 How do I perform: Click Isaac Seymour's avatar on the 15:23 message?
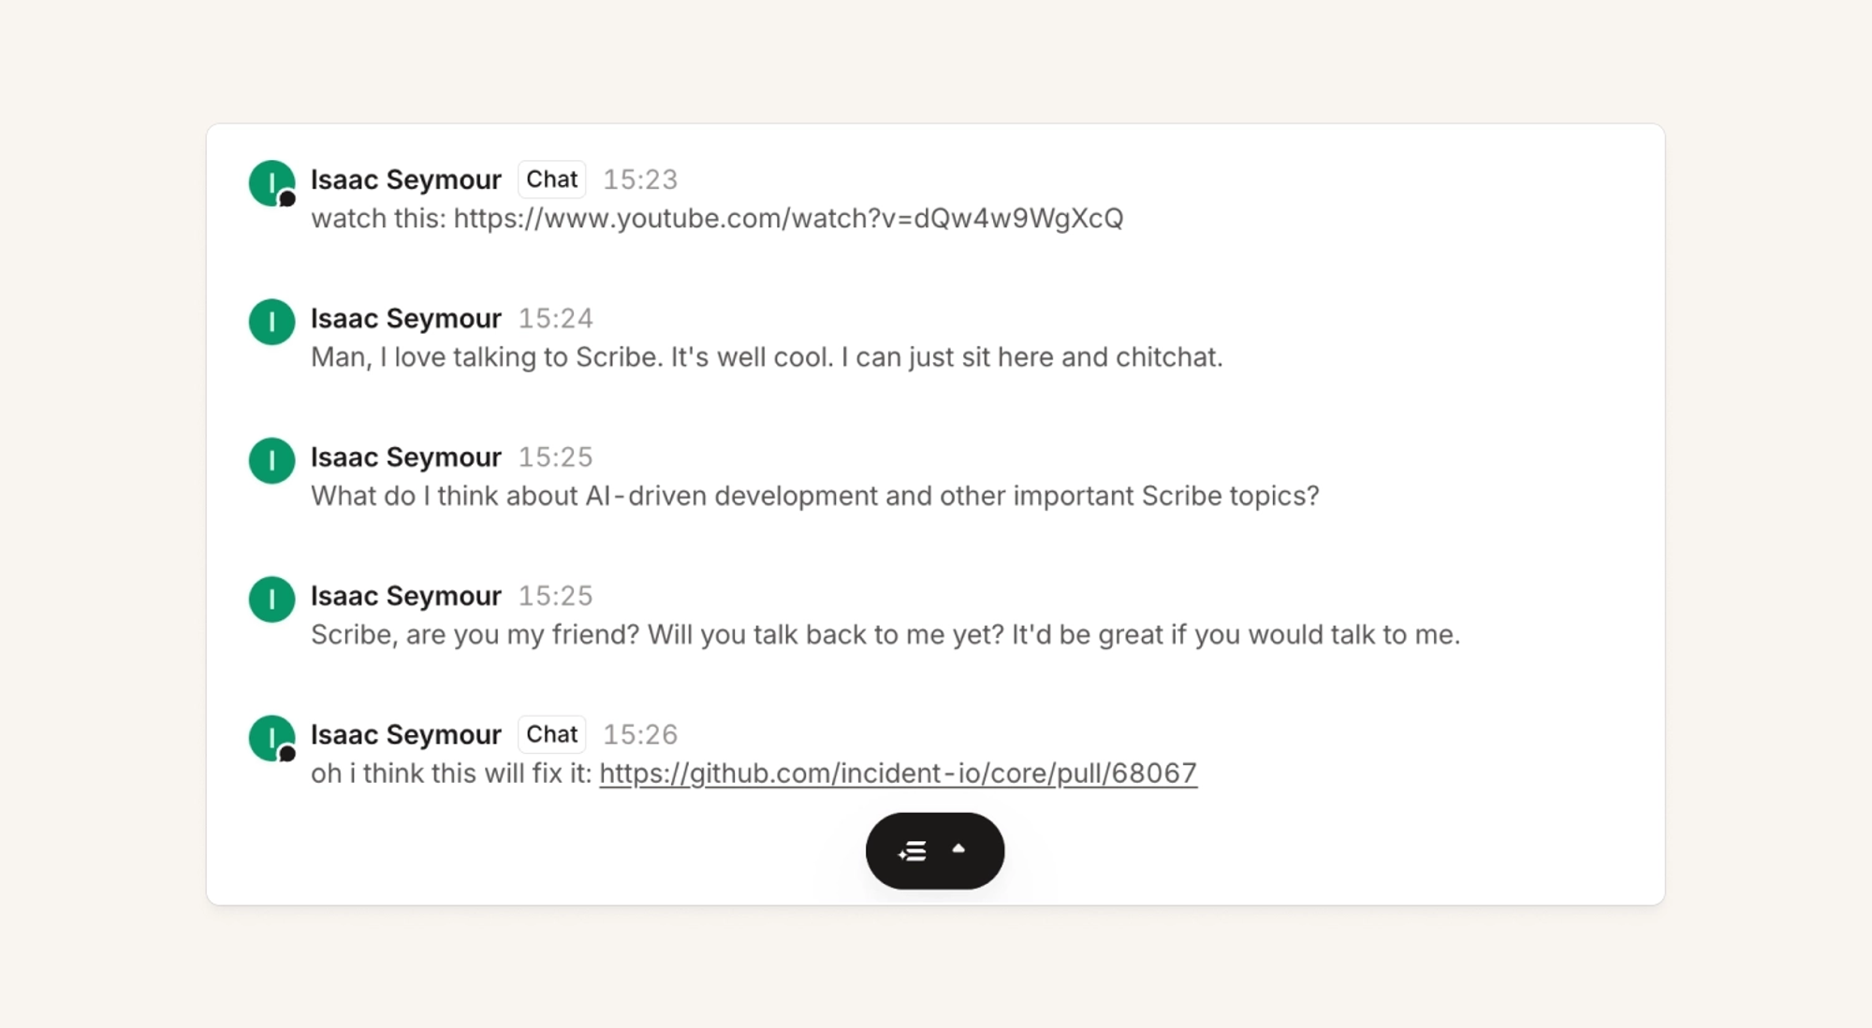[x=272, y=182]
